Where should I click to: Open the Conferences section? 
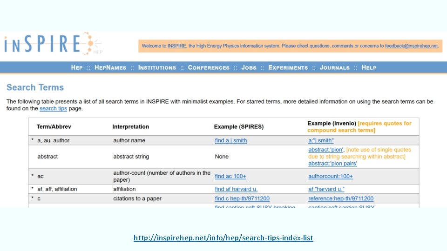tap(209, 67)
